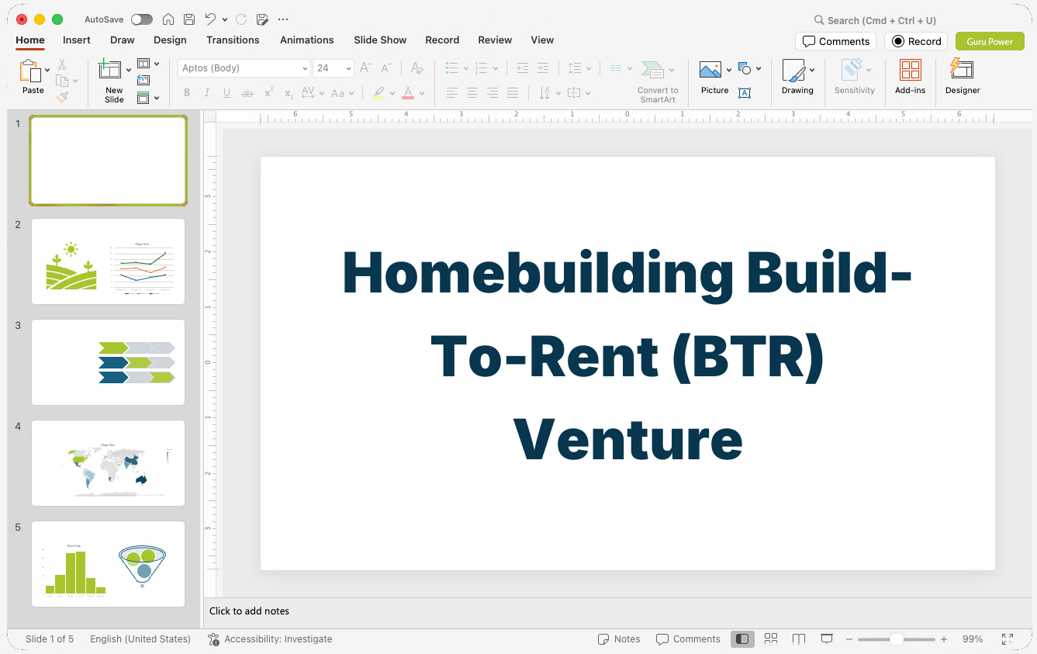The image size is (1037, 654).
Task: Click the Copy icon
Action: (62, 81)
